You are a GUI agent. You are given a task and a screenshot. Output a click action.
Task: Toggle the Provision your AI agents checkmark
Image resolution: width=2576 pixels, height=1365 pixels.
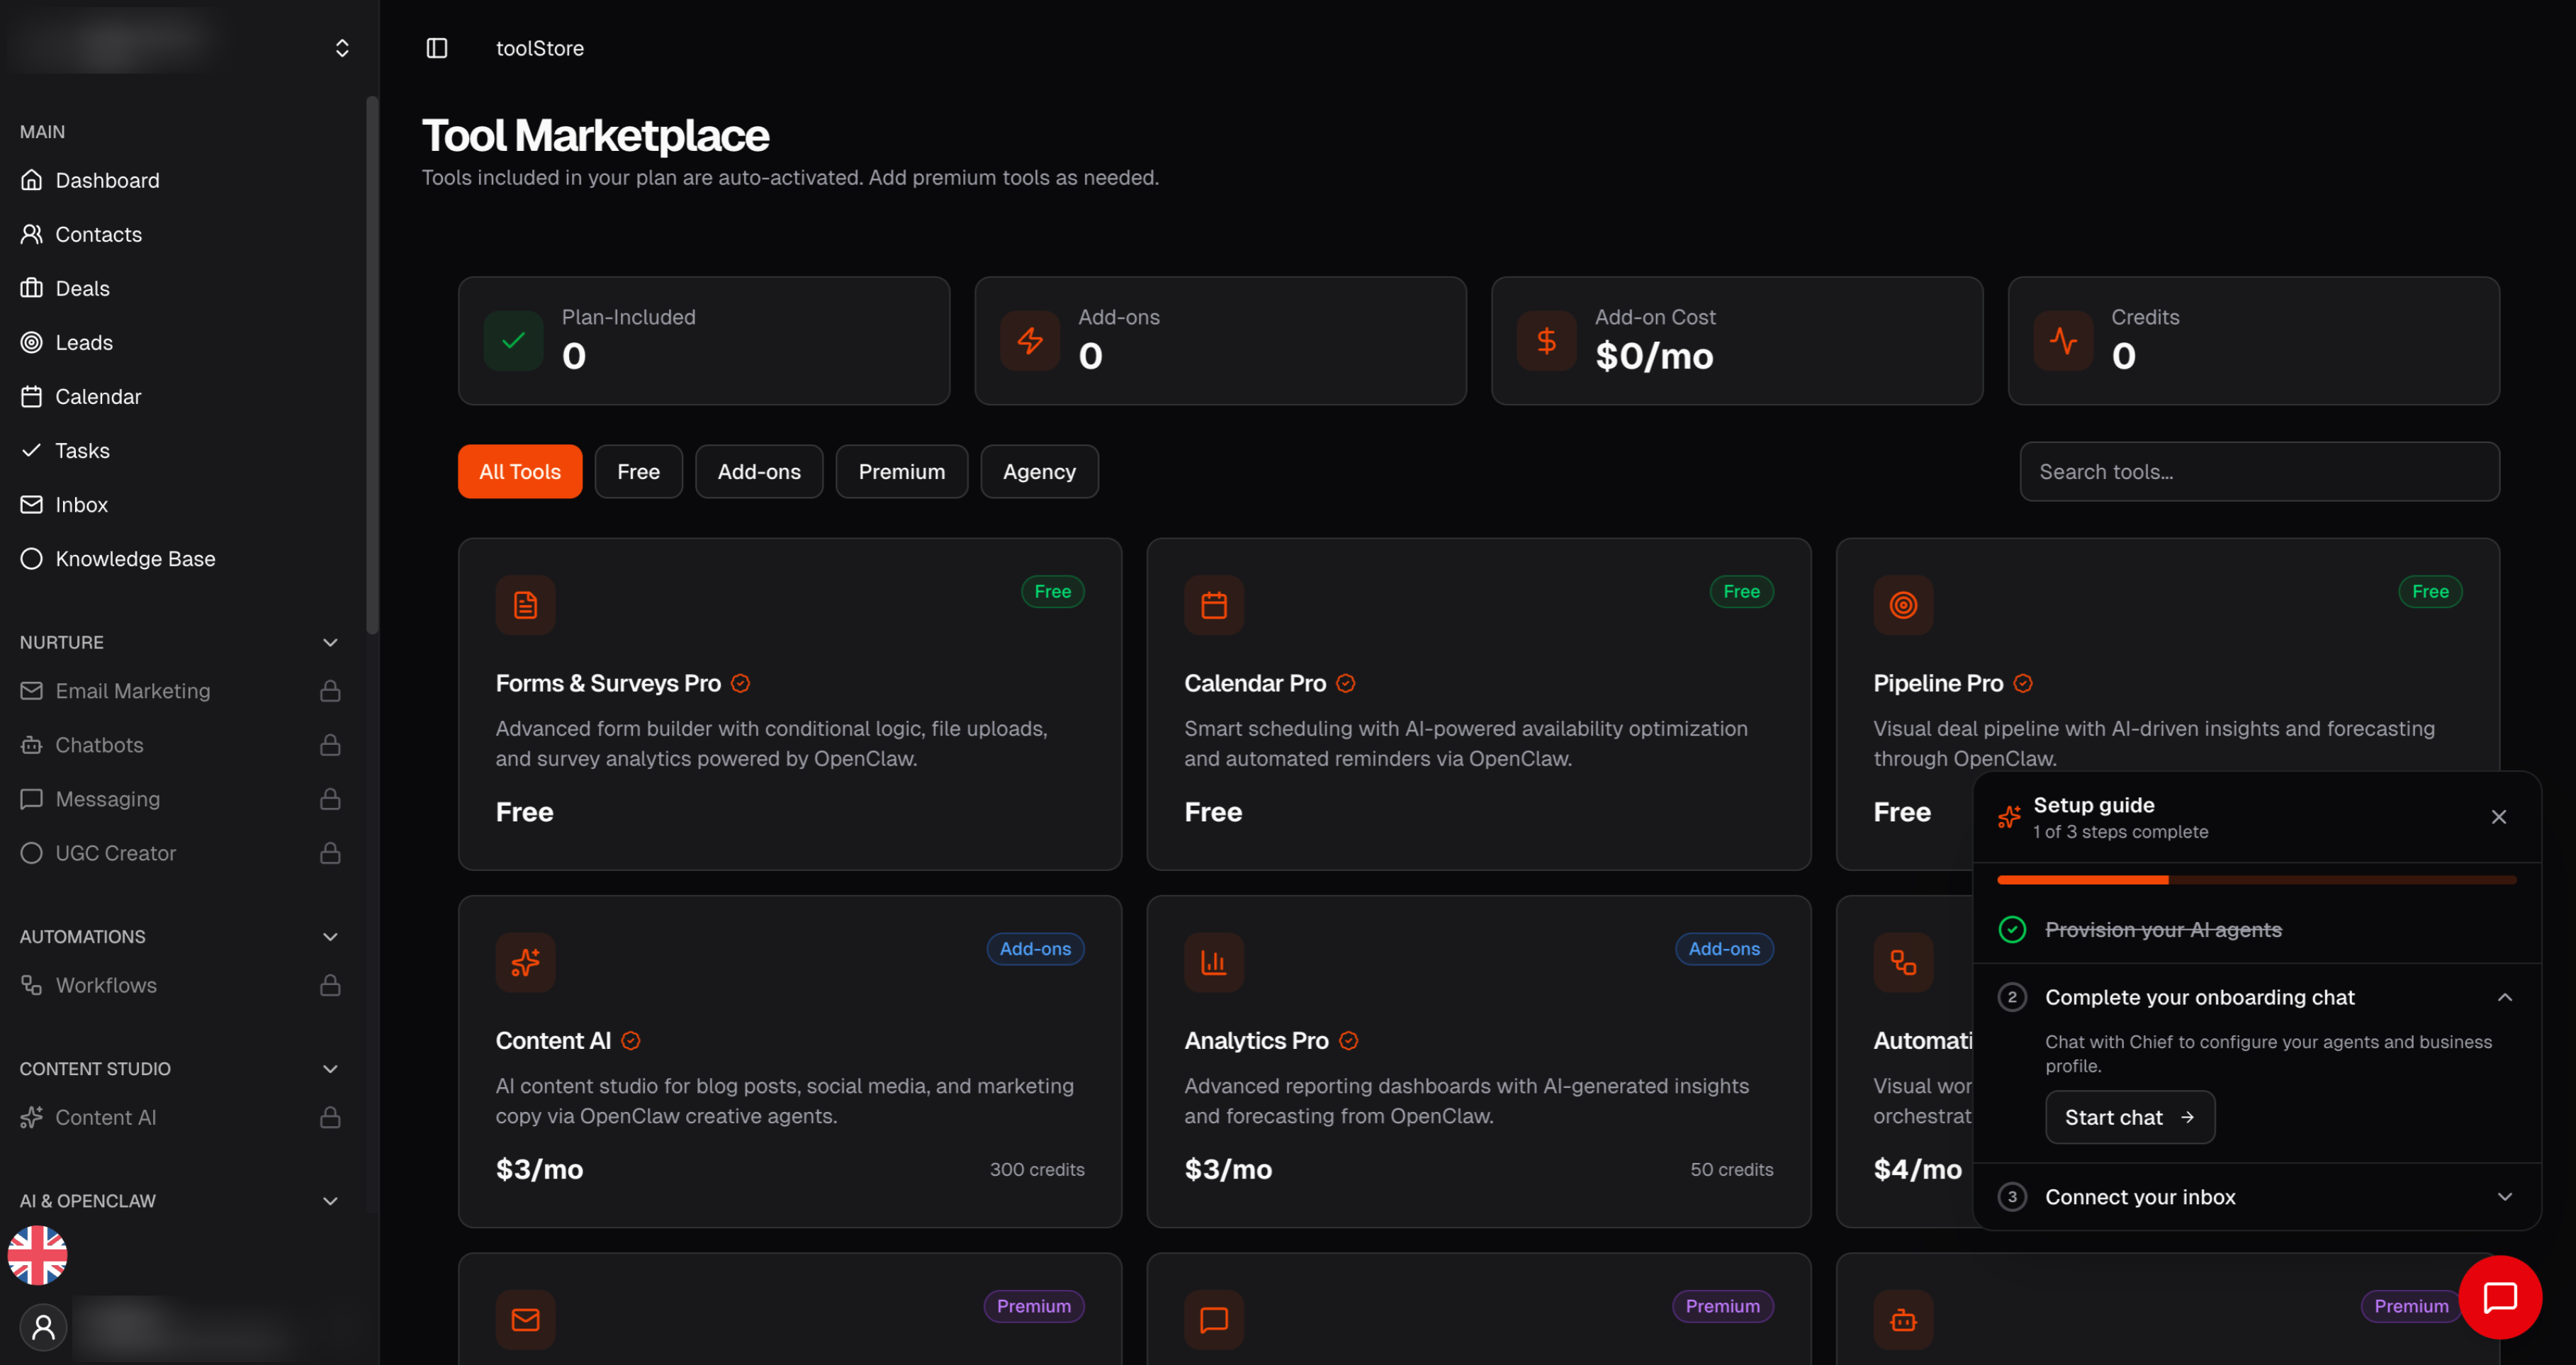[2012, 929]
